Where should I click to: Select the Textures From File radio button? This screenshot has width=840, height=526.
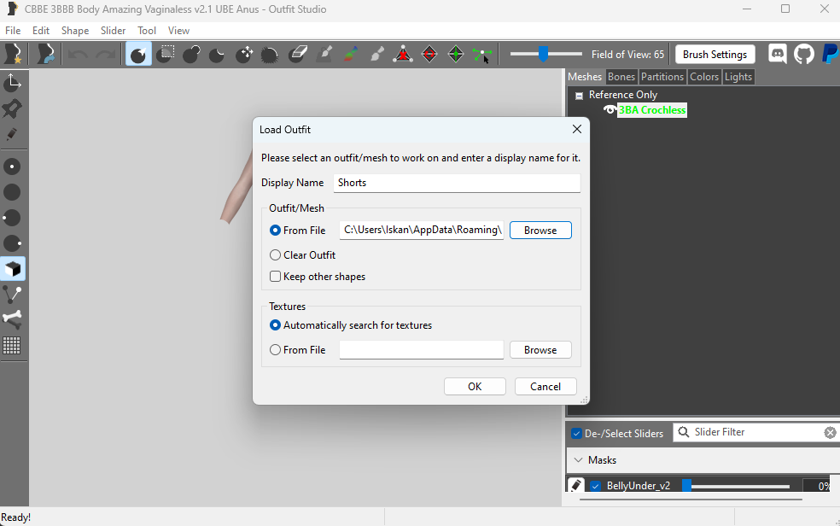(x=276, y=350)
